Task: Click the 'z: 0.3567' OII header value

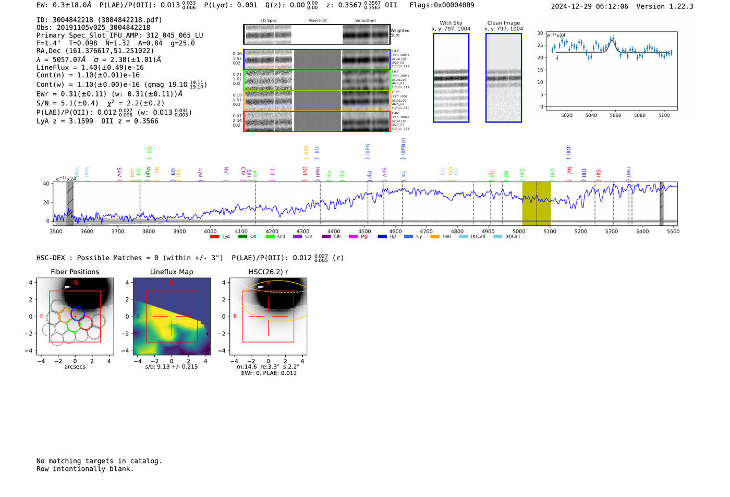Action: (x=361, y=5)
